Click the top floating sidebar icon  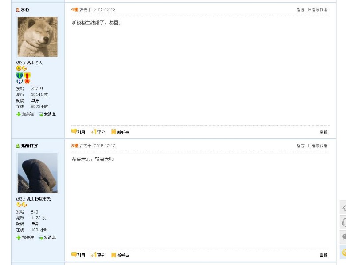343,208
